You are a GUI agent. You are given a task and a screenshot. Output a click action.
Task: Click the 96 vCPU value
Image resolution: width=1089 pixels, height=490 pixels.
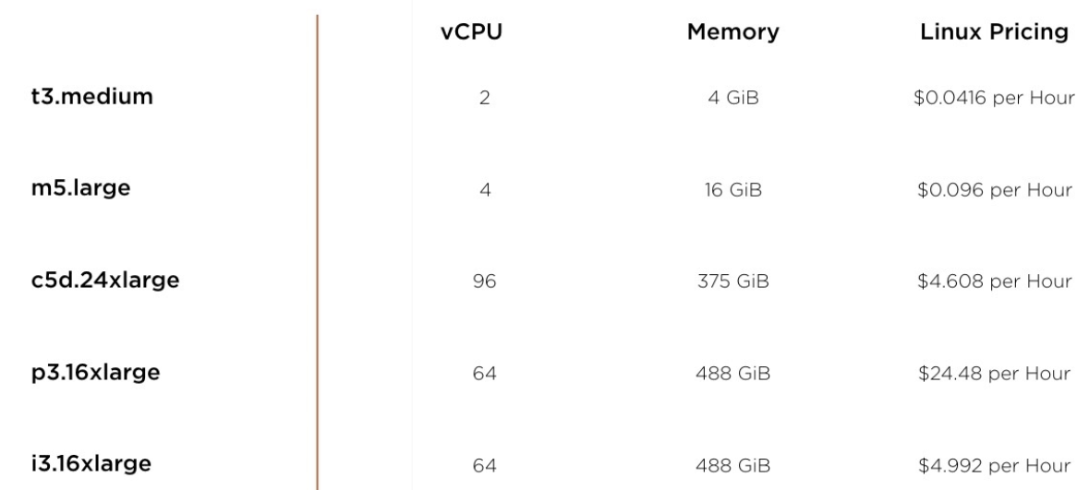tap(484, 281)
